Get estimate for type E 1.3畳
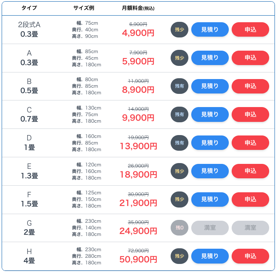Viewport: 277px width, 273px height. point(210,171)
